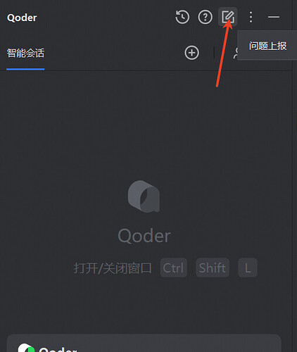
Task: Click the green Qoder logo in the bottom card
Action: coord(26,348)
